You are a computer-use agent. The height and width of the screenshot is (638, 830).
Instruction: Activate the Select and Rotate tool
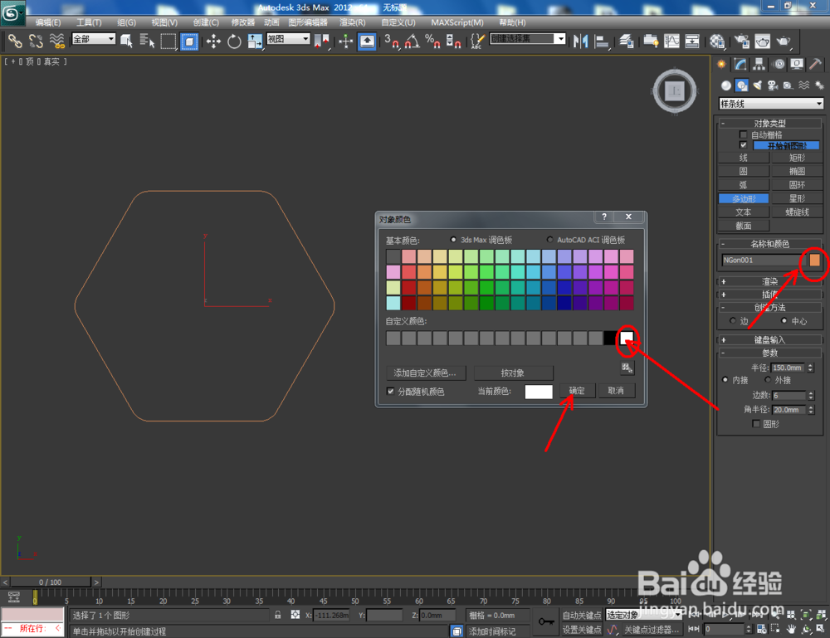[x=234, y=41]
